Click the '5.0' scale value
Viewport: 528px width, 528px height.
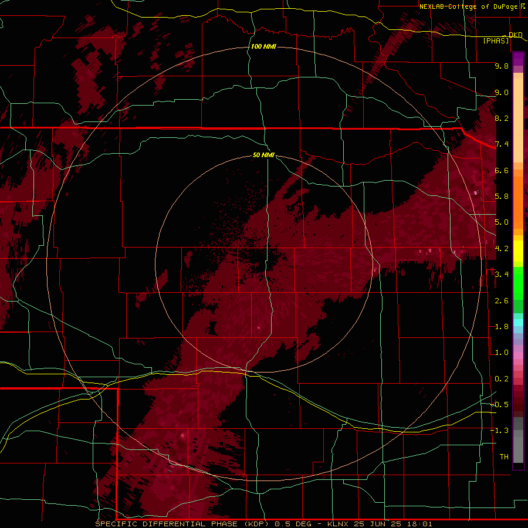[502, 222]
